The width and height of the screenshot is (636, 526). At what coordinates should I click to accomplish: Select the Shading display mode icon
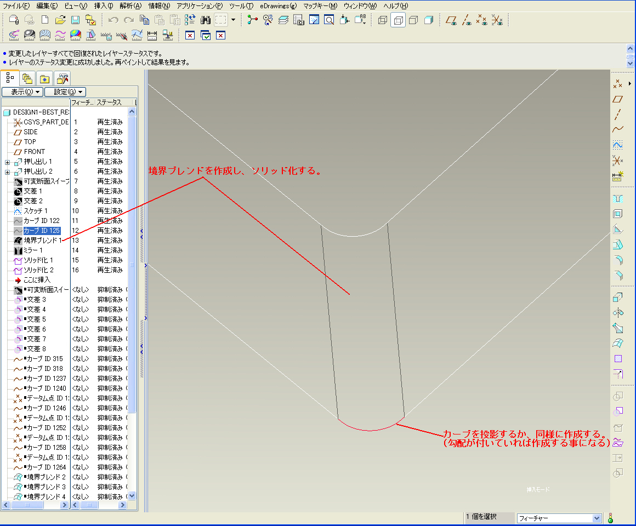tap(429, 20)
